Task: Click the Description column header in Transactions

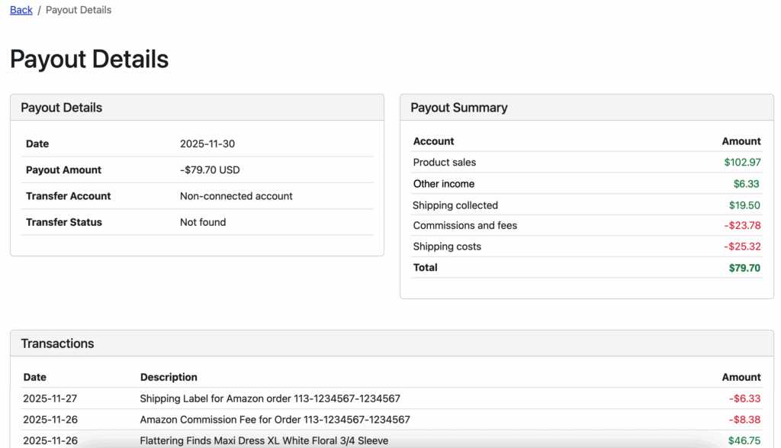Action: point(169,377)
